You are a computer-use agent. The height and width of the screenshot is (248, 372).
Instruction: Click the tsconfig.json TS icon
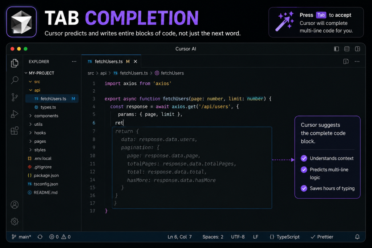30,184
